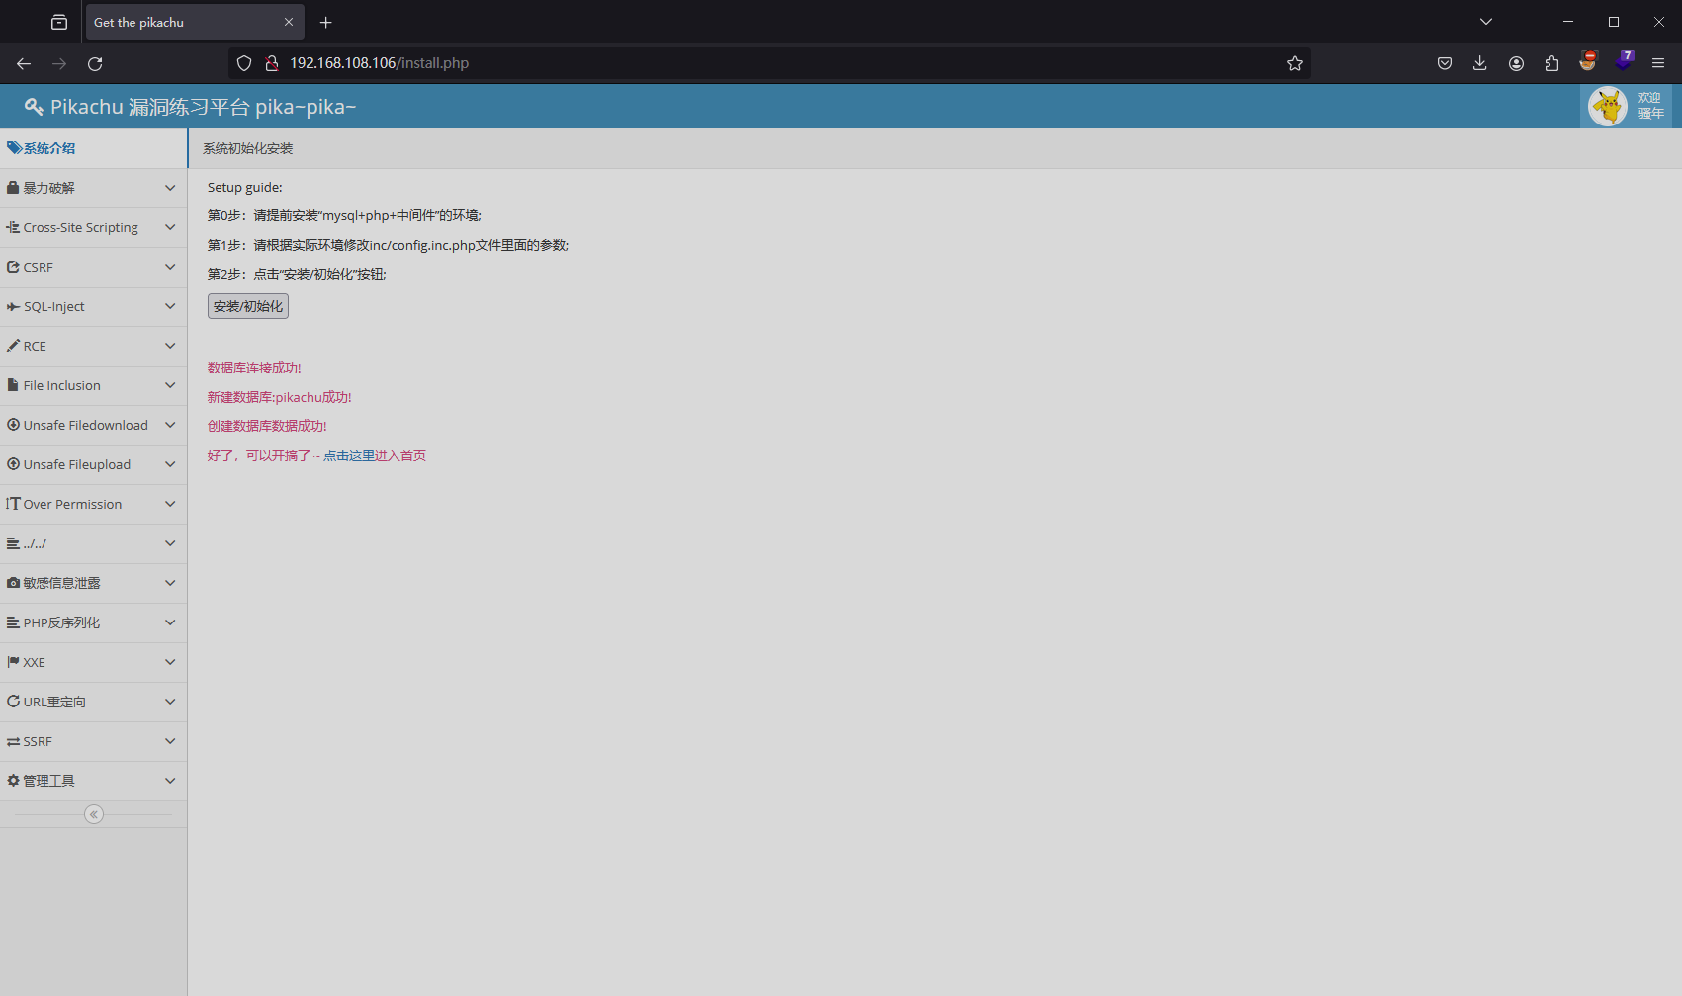
Task: Click the gear icon beside 管理工具
Action: click(13, 781)
